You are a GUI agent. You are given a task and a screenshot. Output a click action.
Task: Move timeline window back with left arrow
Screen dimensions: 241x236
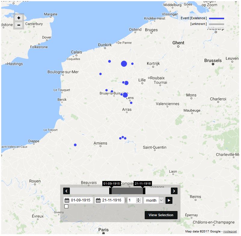coord(66,191)
